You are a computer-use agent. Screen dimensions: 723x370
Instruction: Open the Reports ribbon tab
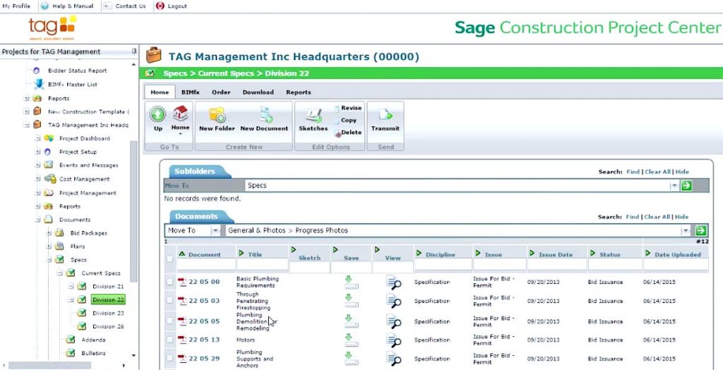point(298,92)
